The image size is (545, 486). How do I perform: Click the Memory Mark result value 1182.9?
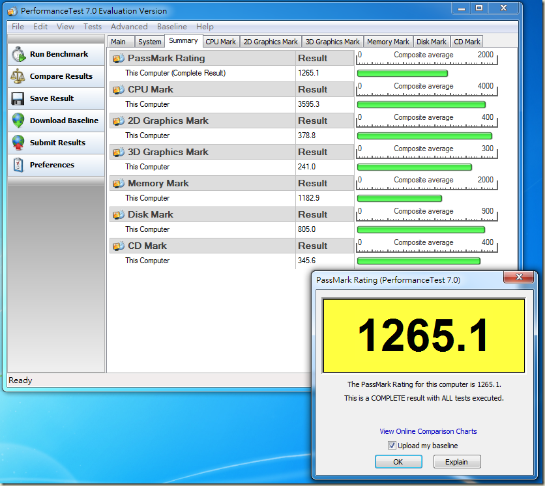[x=308, y=198]
